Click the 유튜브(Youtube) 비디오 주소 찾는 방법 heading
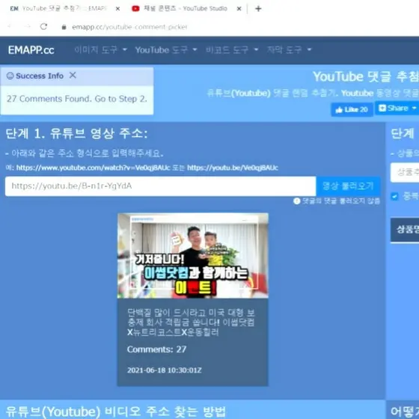Viewport: 419px width, 419px height. 116,412
